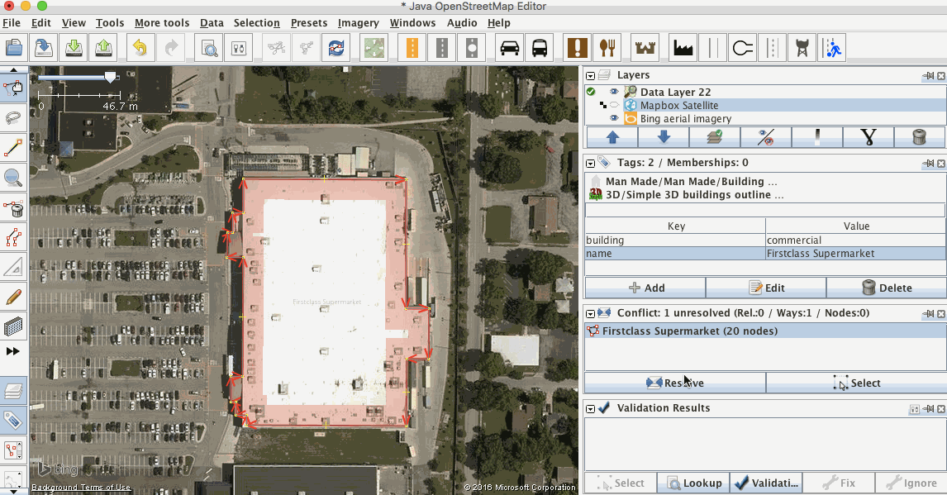This screenshot has height=495, width=947.
Task: Select the Zoom tool in the left toolbar
Action: [x=13, y=178]
